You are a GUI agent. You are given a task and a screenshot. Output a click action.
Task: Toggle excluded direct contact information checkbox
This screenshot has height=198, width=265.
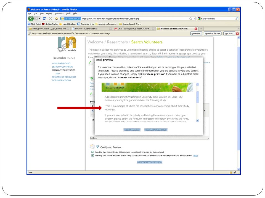point(93,156)
